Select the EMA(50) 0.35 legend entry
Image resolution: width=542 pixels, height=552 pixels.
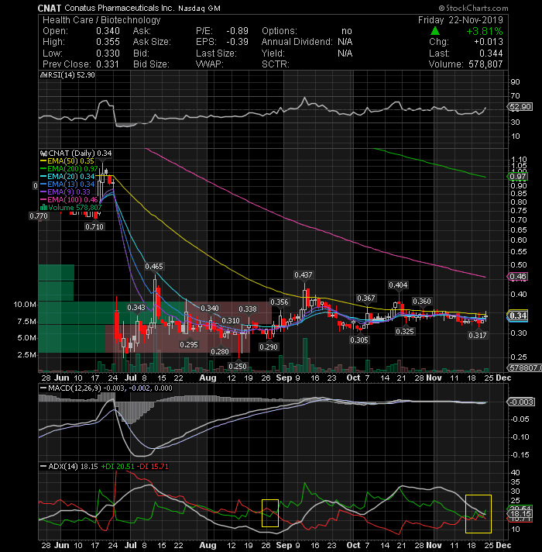[x=70, y=161]
